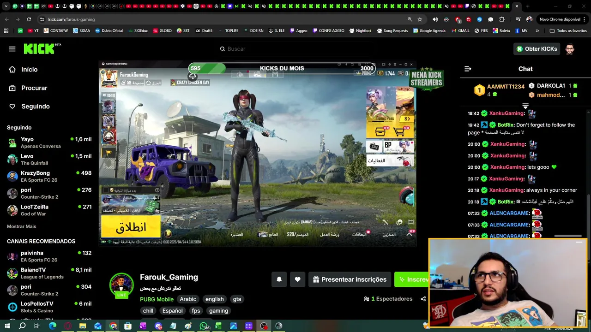Select the gta tag

pyautogui.click(x=237, y=299)
